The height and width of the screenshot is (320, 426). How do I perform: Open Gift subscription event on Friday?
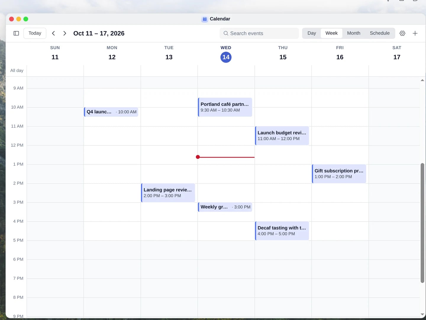(x=339, y=174)
